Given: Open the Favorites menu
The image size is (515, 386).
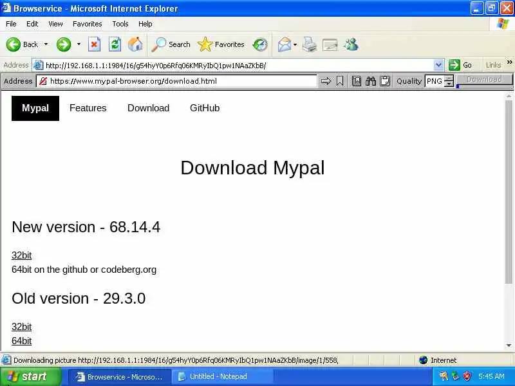Looking at the screenshot, I should pyautogui.click(x=88, y=24).
